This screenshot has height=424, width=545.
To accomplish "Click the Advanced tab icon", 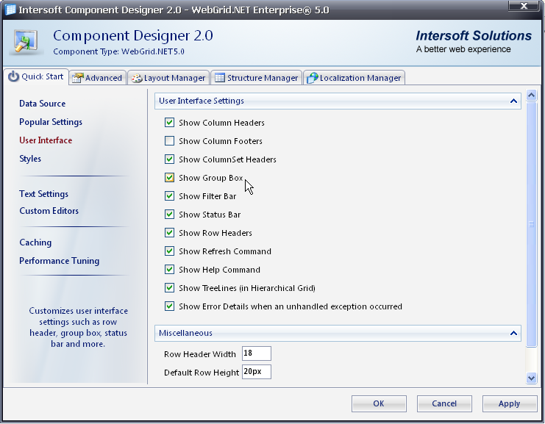I will tap(77, 78).
